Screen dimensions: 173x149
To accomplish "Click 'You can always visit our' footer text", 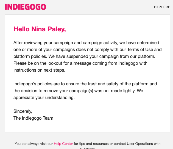I will pyautogui.click(x=34, y=144).
